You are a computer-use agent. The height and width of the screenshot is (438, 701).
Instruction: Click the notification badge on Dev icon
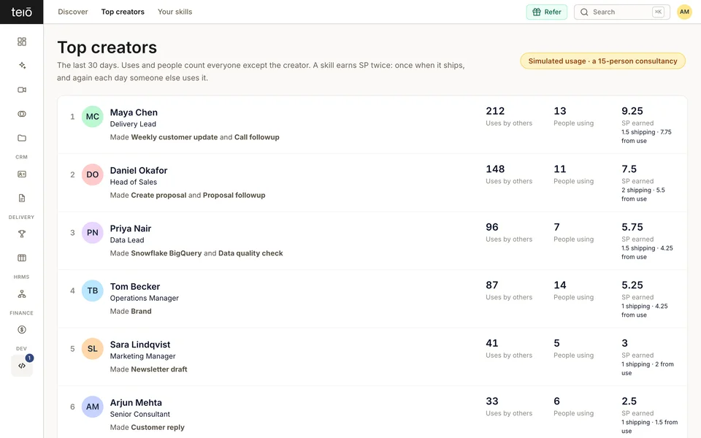tap(29, 358)
